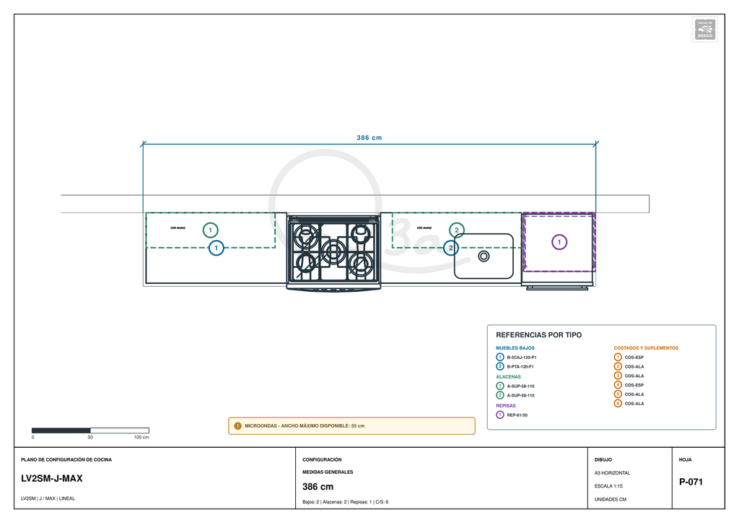Click blue legend circle 1 beside B-3CAJ-120-P1
739x523 pixels.
(x=500, y=357)
